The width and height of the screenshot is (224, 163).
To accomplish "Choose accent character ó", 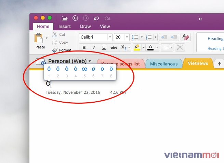I will coord(76,69).
